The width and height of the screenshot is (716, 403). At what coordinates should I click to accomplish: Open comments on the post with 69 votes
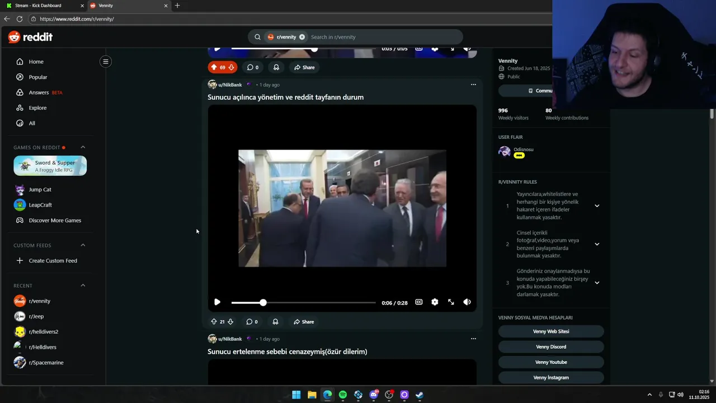coord(252,67)
